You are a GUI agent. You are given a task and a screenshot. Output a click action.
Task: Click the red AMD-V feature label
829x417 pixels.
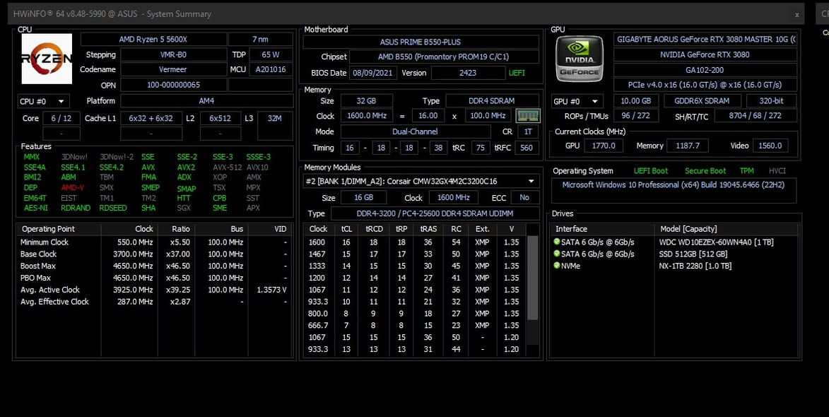(x=72, y=187)
